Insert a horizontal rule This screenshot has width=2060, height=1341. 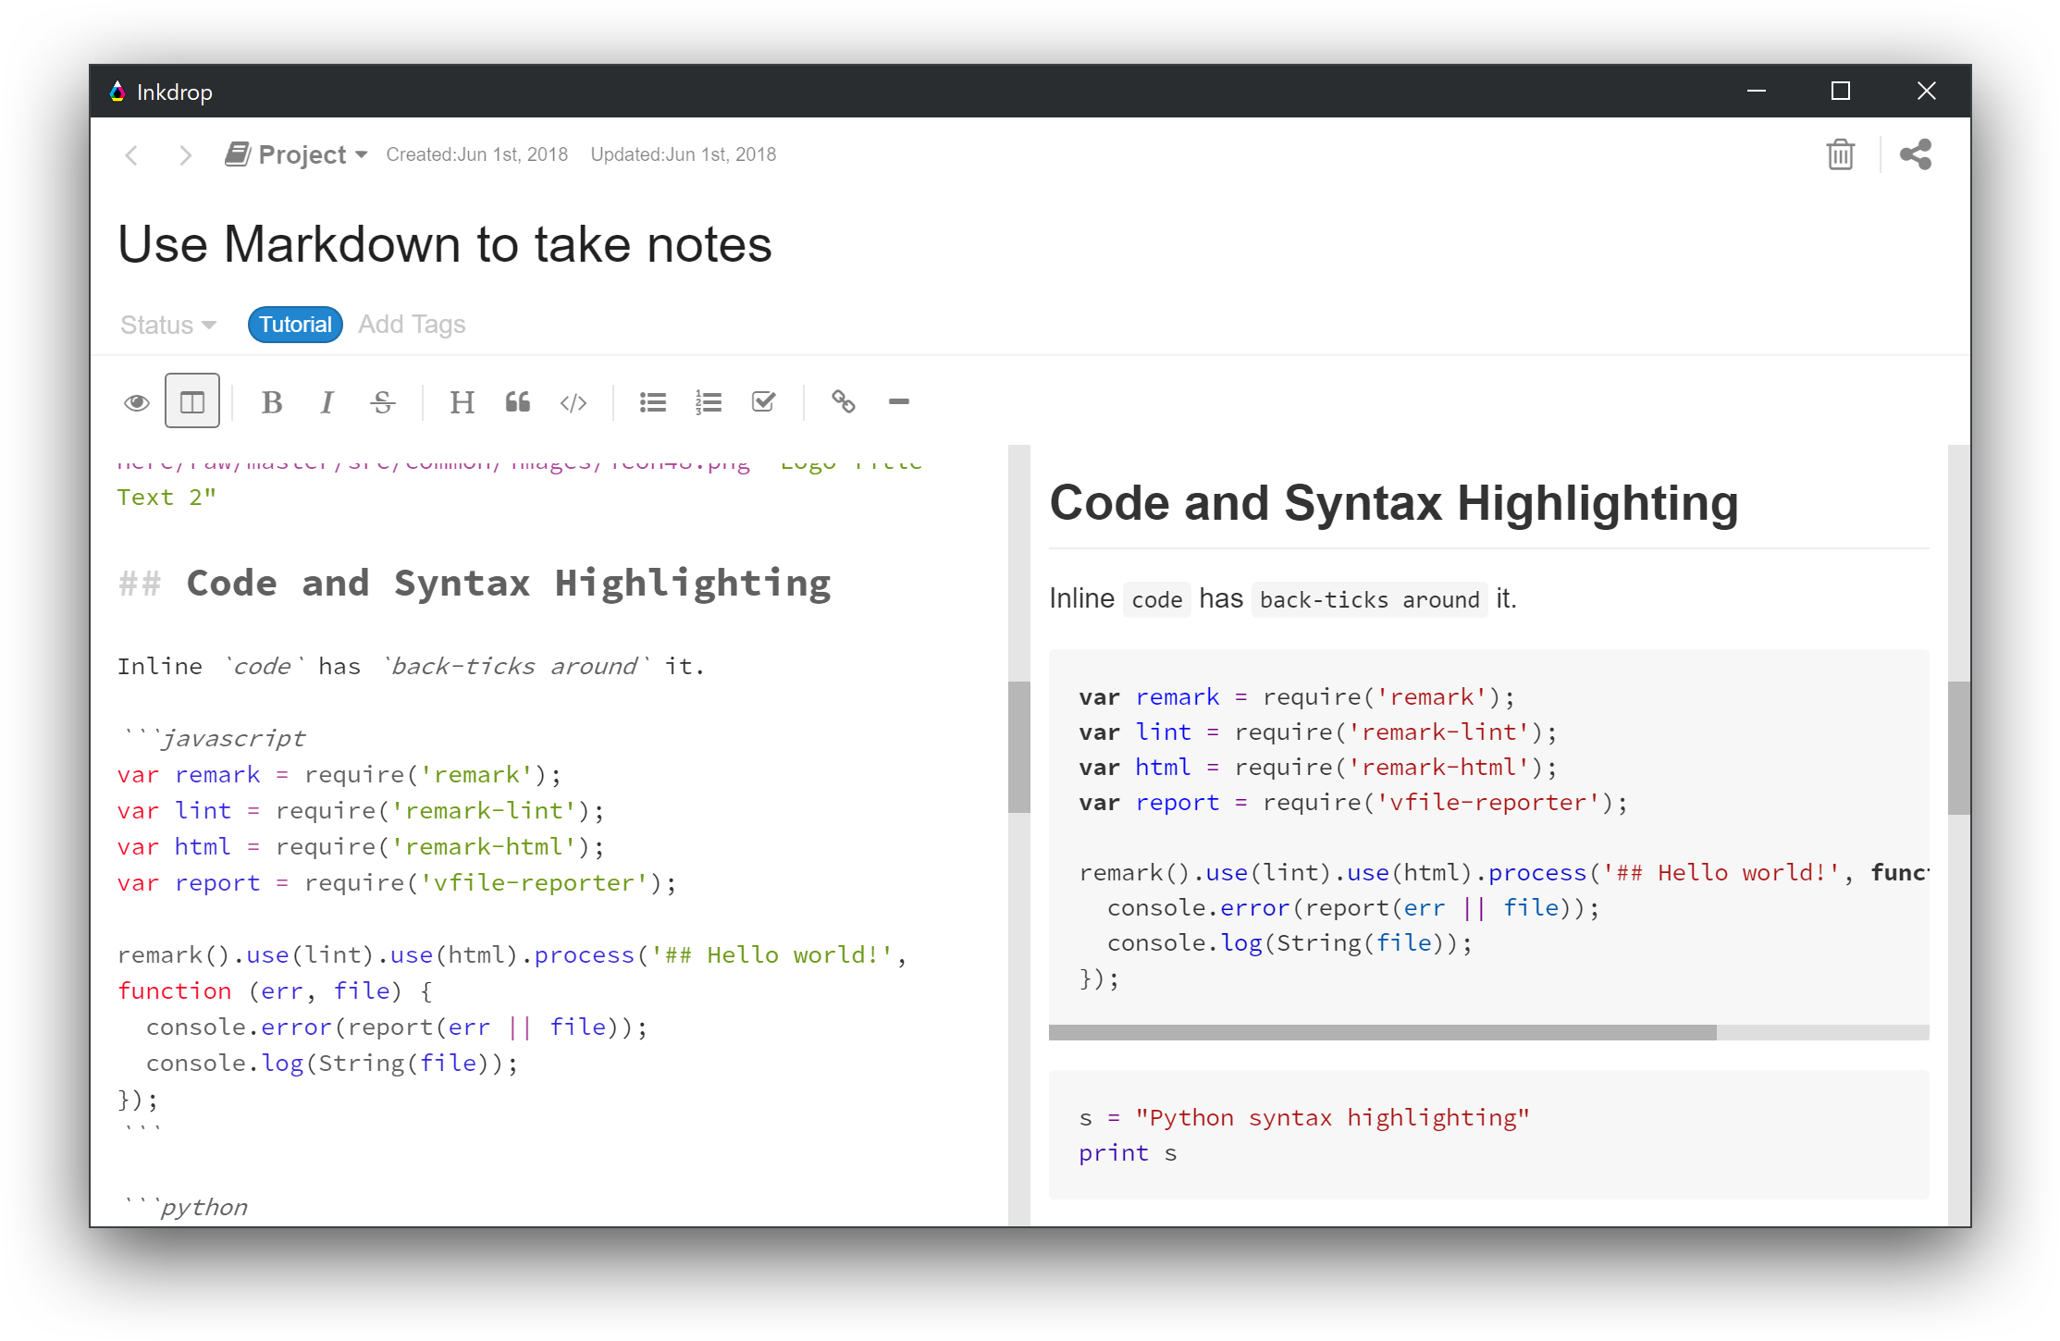pos(898,402)
